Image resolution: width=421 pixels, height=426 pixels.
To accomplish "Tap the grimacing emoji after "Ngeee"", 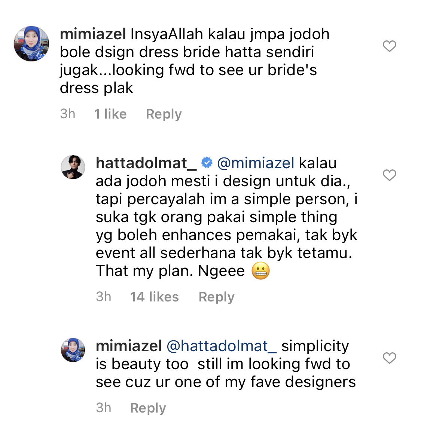I will click(260, 271).
